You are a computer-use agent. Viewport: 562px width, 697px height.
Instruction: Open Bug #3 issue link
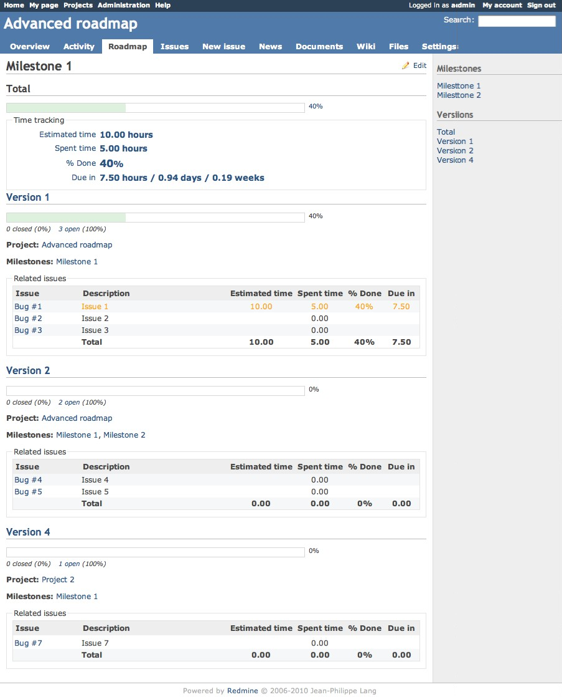[x=28, y=330]
